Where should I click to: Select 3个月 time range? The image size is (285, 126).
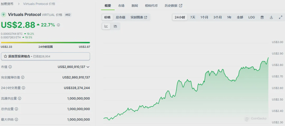(x=217, y=17)
